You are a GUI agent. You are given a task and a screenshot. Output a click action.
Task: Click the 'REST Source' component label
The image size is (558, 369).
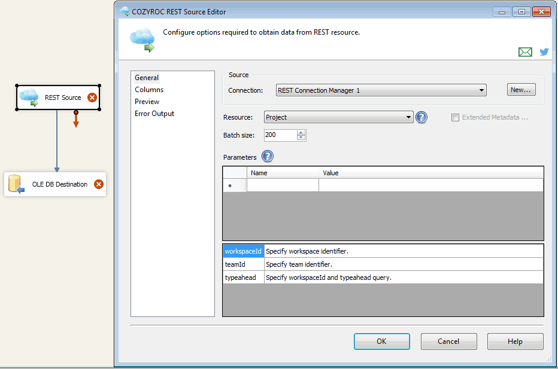coord(63,97)
